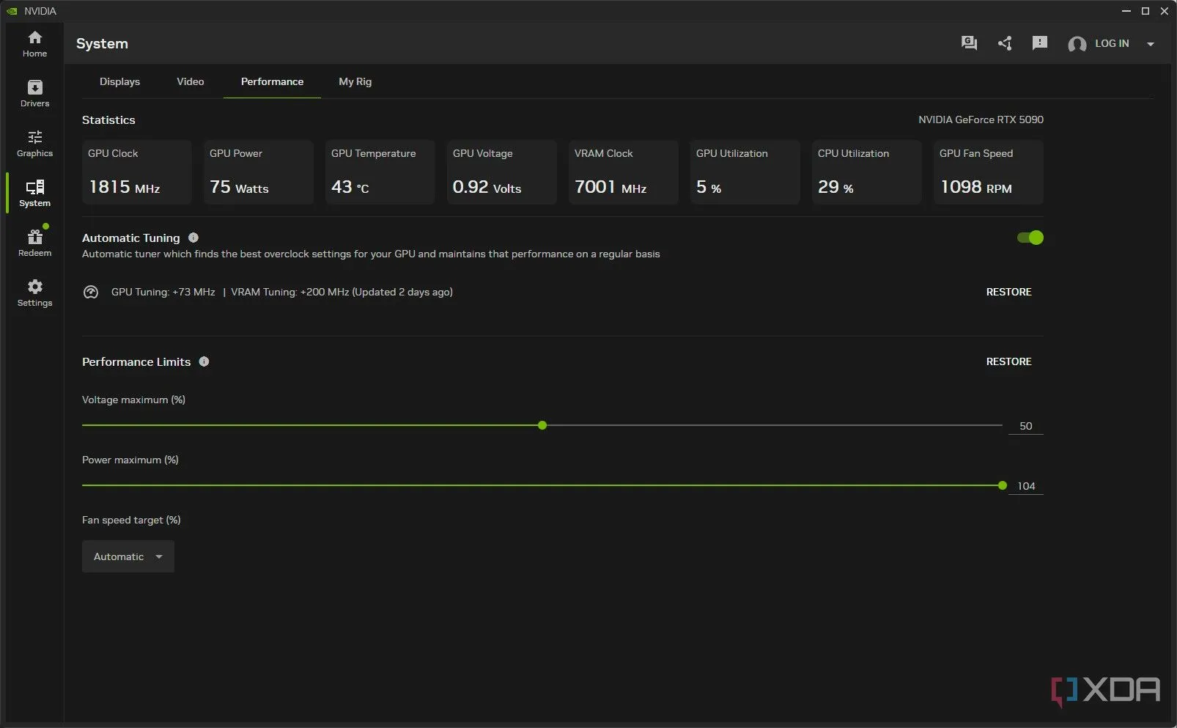Click the Performance Limits info icon
This screenshot has width=1177, height=728.
[204, 361]
